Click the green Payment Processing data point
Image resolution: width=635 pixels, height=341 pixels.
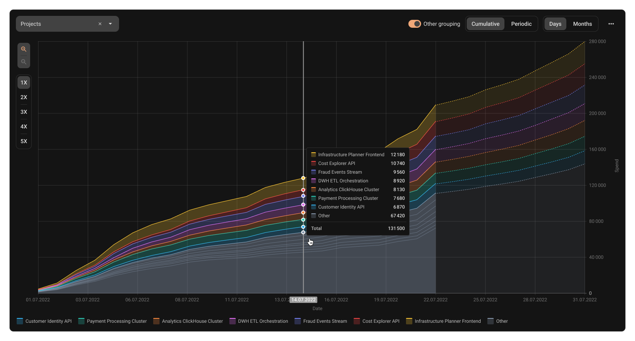pyautogui.click(x=303, y=220)
